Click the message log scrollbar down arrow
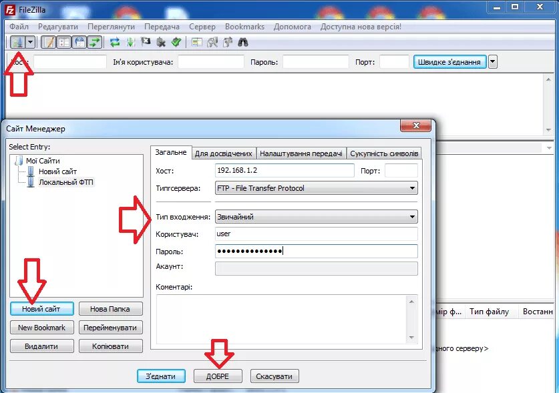Screen dimensions: 559x393 click(548, 130)
